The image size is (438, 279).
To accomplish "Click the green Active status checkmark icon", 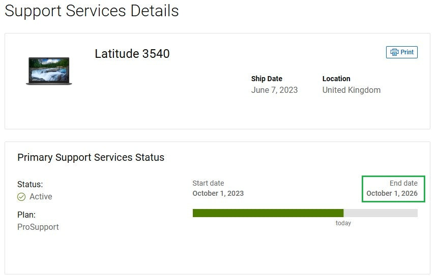I will click(21, 197).
